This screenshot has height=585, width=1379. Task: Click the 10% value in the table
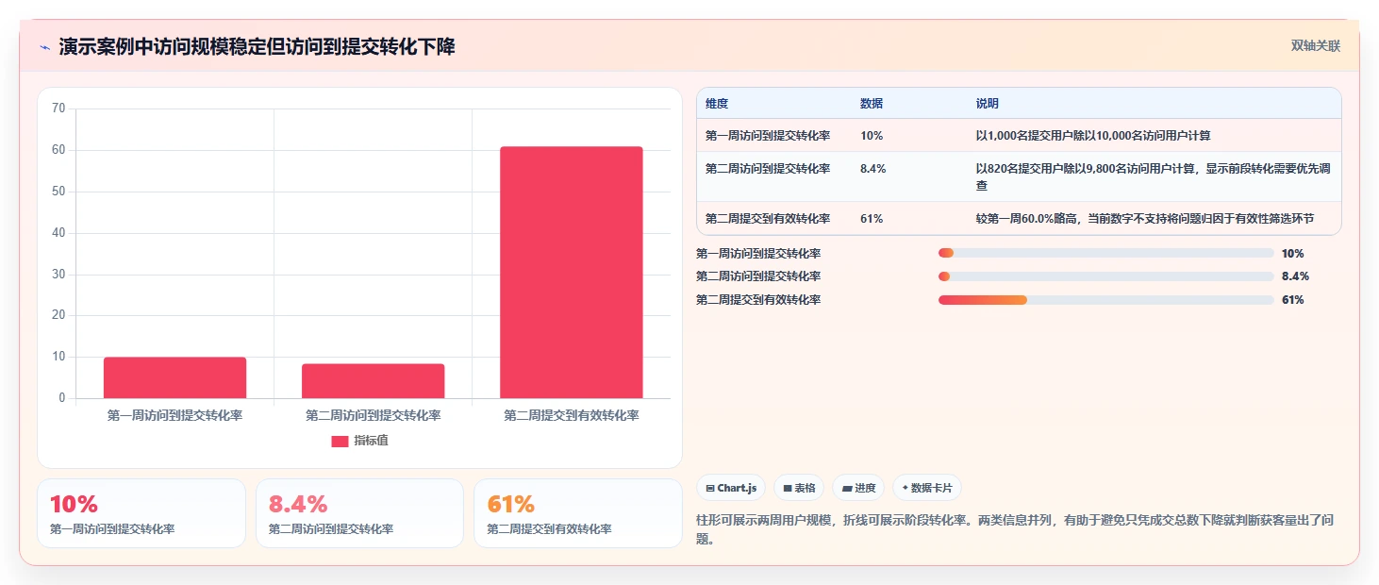point(872,136)
